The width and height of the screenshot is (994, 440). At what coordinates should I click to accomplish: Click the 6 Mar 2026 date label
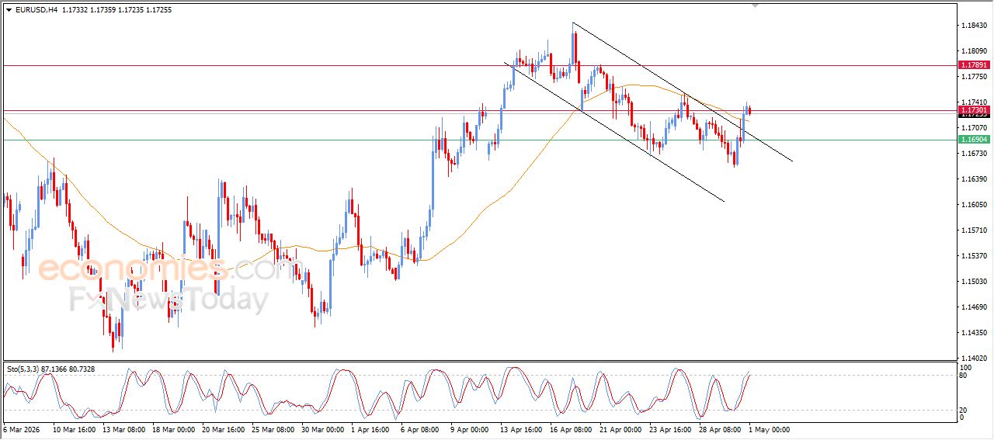[22, 429]
